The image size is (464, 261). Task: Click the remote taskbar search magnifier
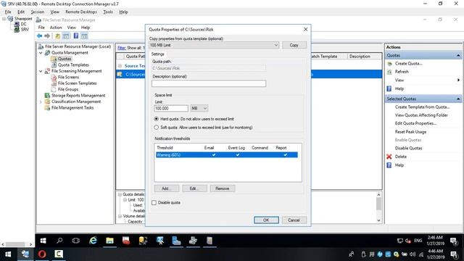[x=59, y=240]
